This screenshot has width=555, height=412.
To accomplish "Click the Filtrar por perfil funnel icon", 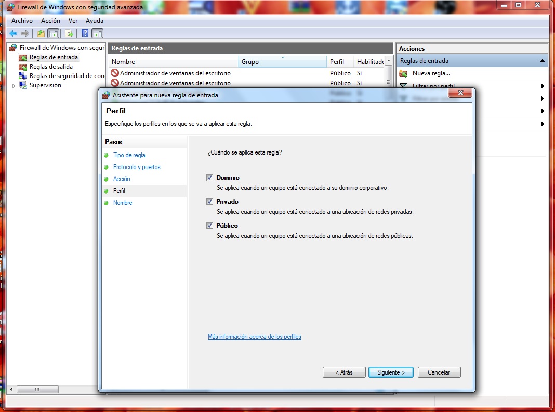I will click(403, 86).
